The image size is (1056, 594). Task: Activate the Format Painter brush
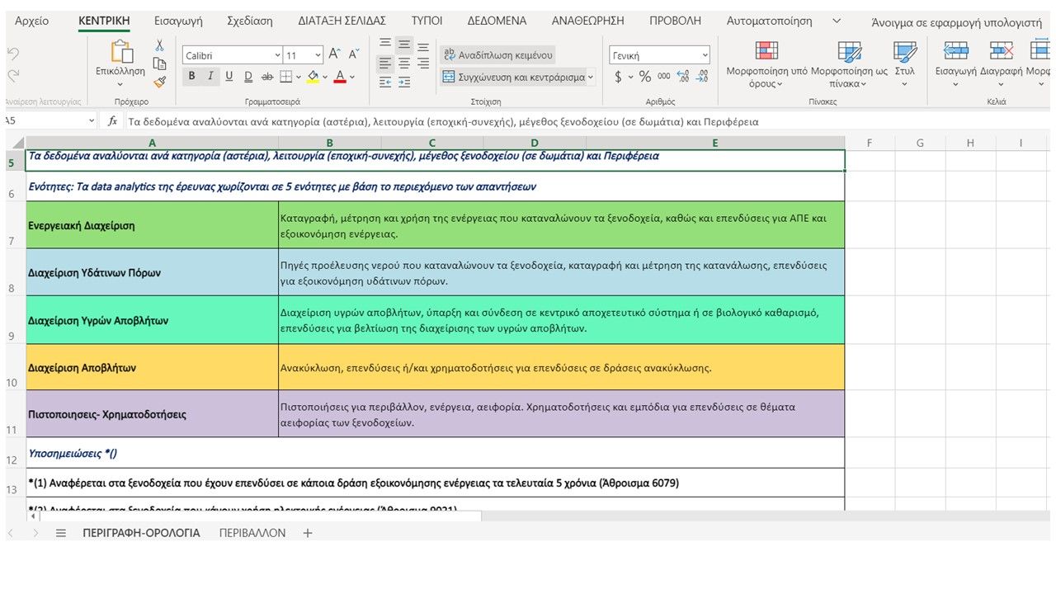pos(160,81)
